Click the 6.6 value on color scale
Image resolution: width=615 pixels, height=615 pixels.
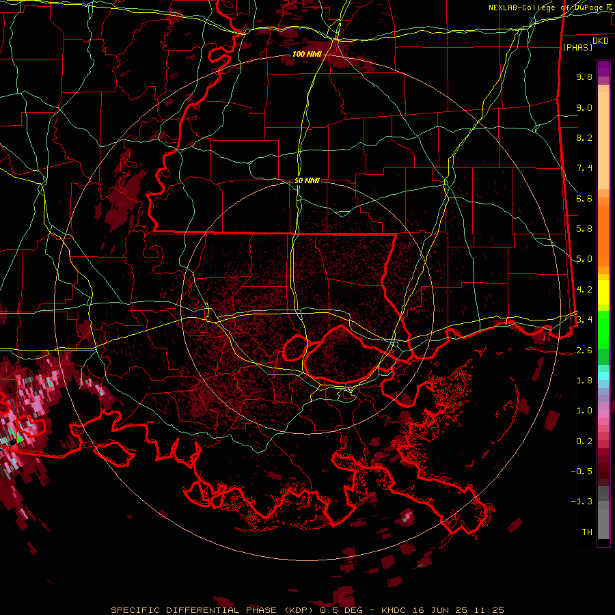coord(584,198)
